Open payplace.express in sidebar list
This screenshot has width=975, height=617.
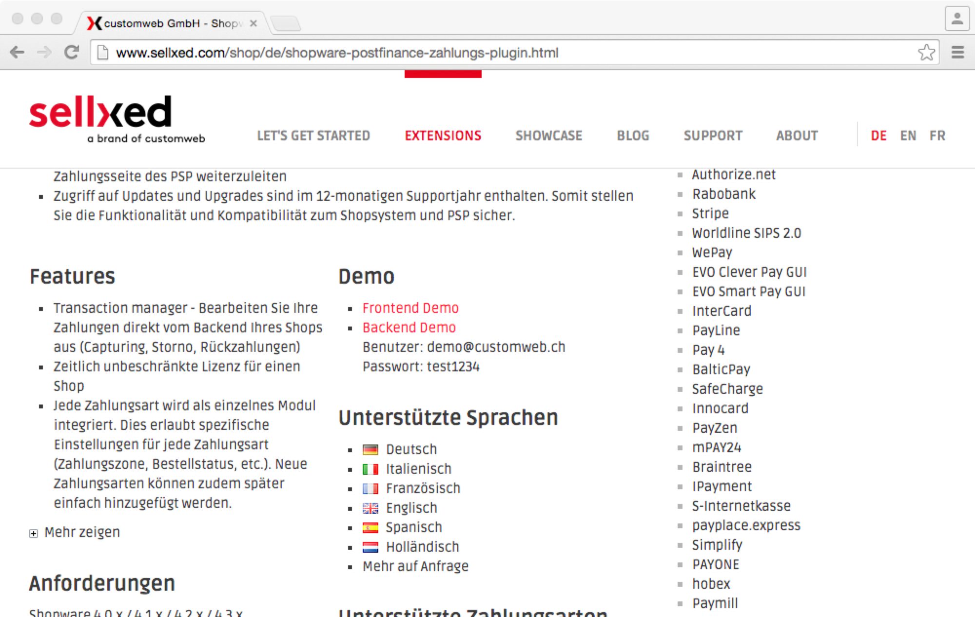(x=746, y=525)
